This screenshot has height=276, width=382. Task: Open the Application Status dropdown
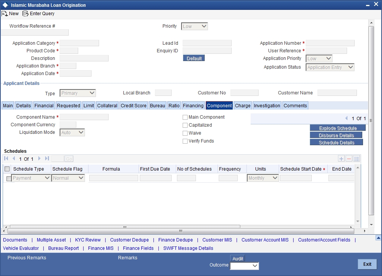pyautogui.click(x=330, y=67)
